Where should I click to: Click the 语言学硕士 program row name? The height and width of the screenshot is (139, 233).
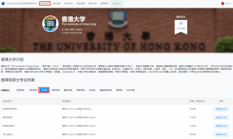click(x=8, y=118)
